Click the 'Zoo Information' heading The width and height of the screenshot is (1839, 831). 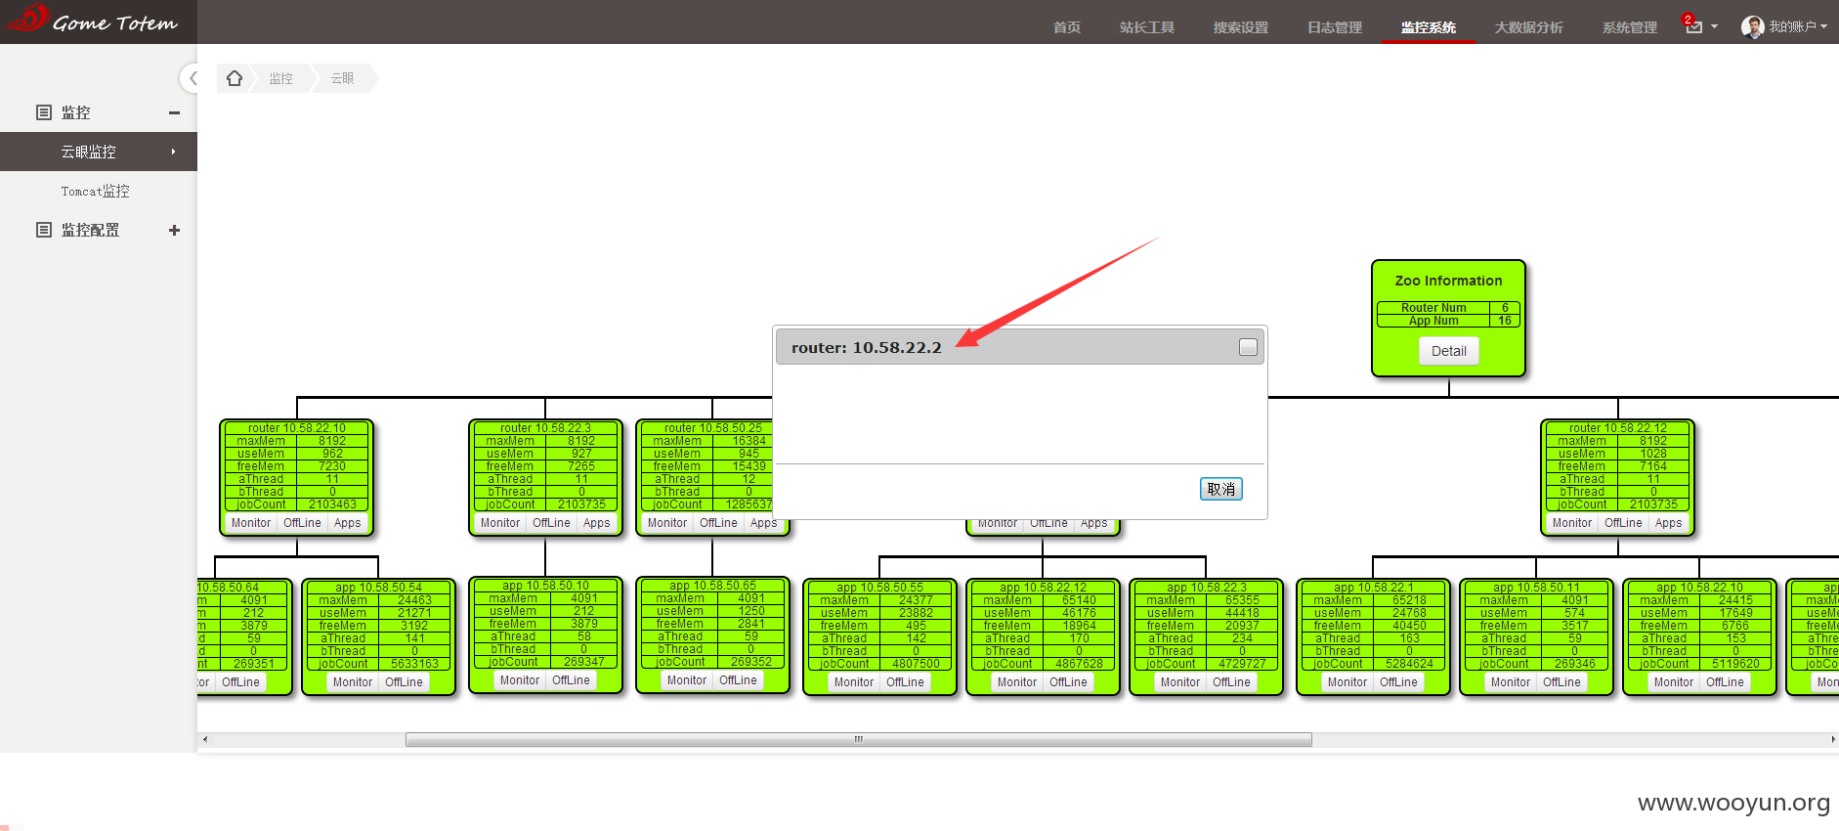[1448, 281]
